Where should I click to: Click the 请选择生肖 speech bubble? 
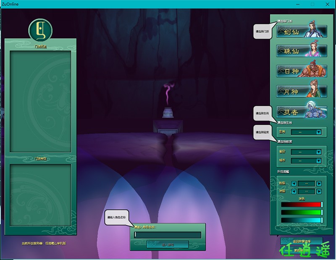262,113
